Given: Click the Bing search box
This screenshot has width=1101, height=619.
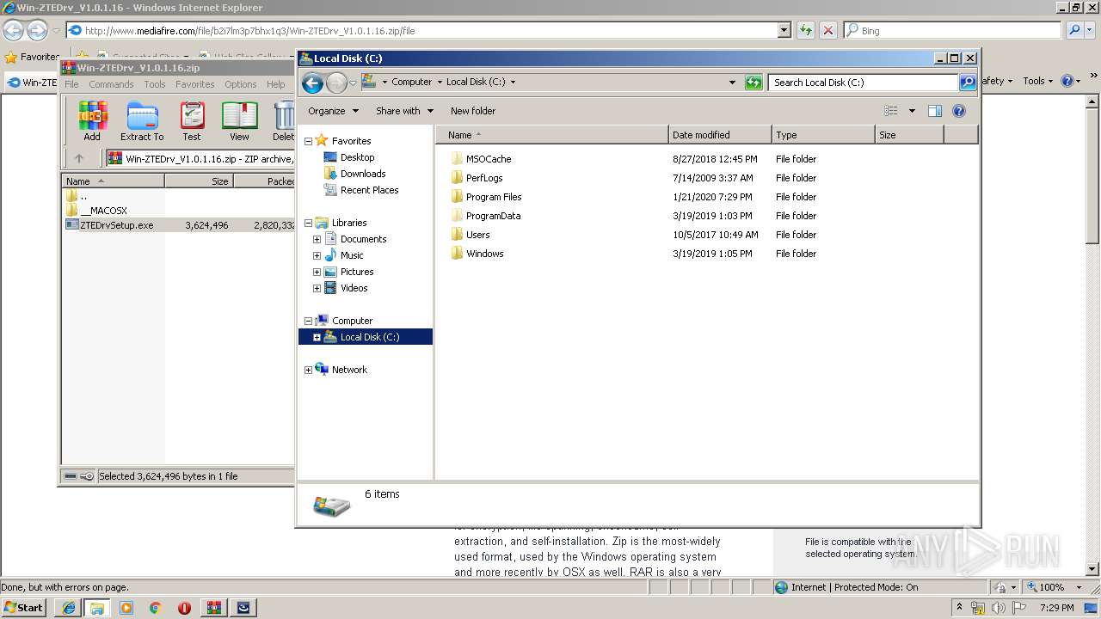Looking at the screenshot, I should pyautogui.click(x=952, y=30).
